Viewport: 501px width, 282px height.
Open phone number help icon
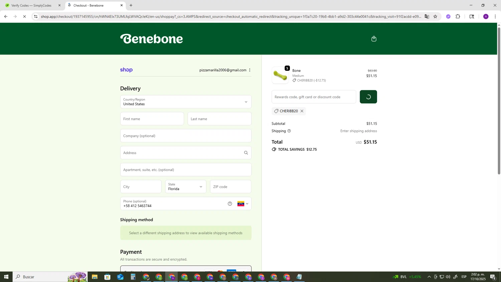pos(230,204)
